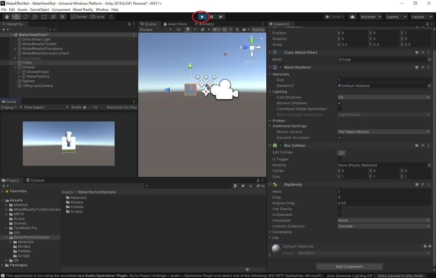This screenshot has height=278, width=436.
Task: Open Motion Vectors dropdown
Action: pos(384,132)
